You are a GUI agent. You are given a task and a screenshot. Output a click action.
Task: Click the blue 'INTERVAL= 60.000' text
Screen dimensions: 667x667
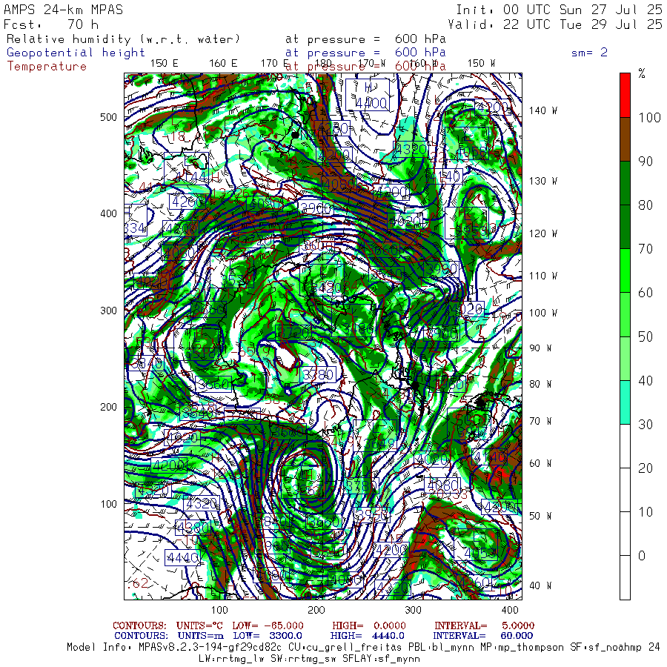pyautogui.click(x=482, y=636)
